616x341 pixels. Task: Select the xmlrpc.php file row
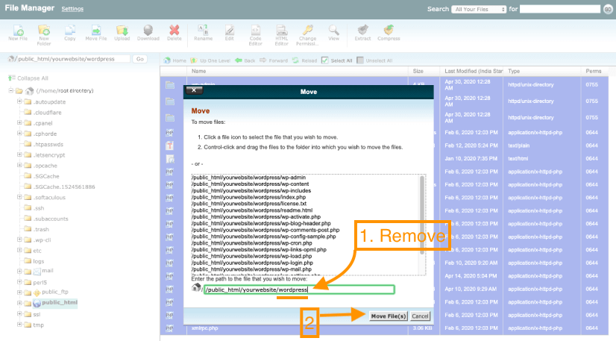coord(384,328)
